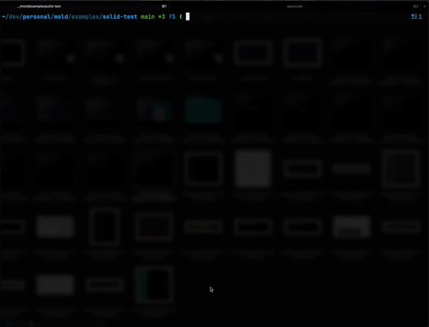
Task: Open a new tab with plus button
Action: pyautogui.click(x=425, y=6)
